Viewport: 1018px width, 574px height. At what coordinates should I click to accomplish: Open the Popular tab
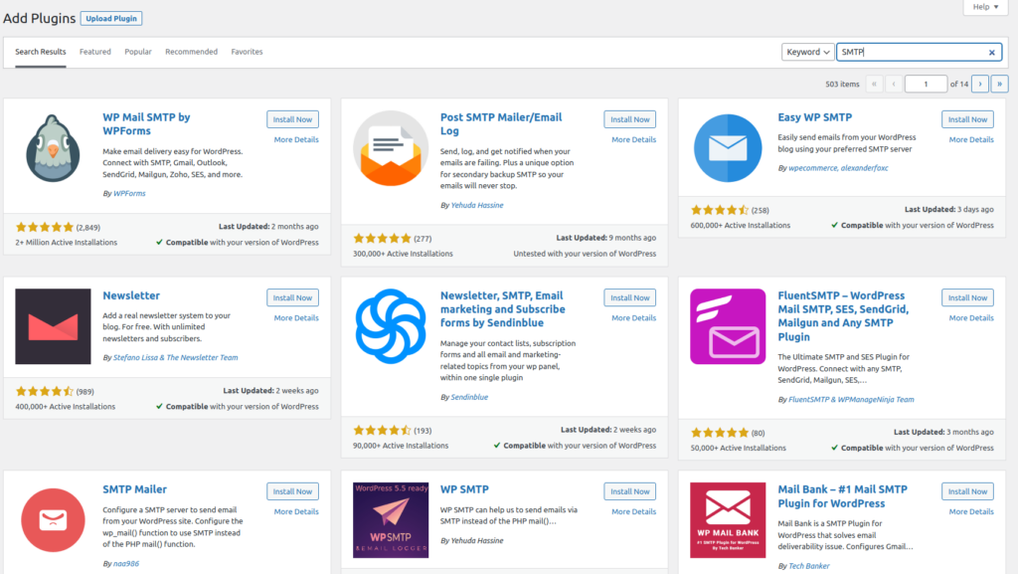[x=138, y=52]
